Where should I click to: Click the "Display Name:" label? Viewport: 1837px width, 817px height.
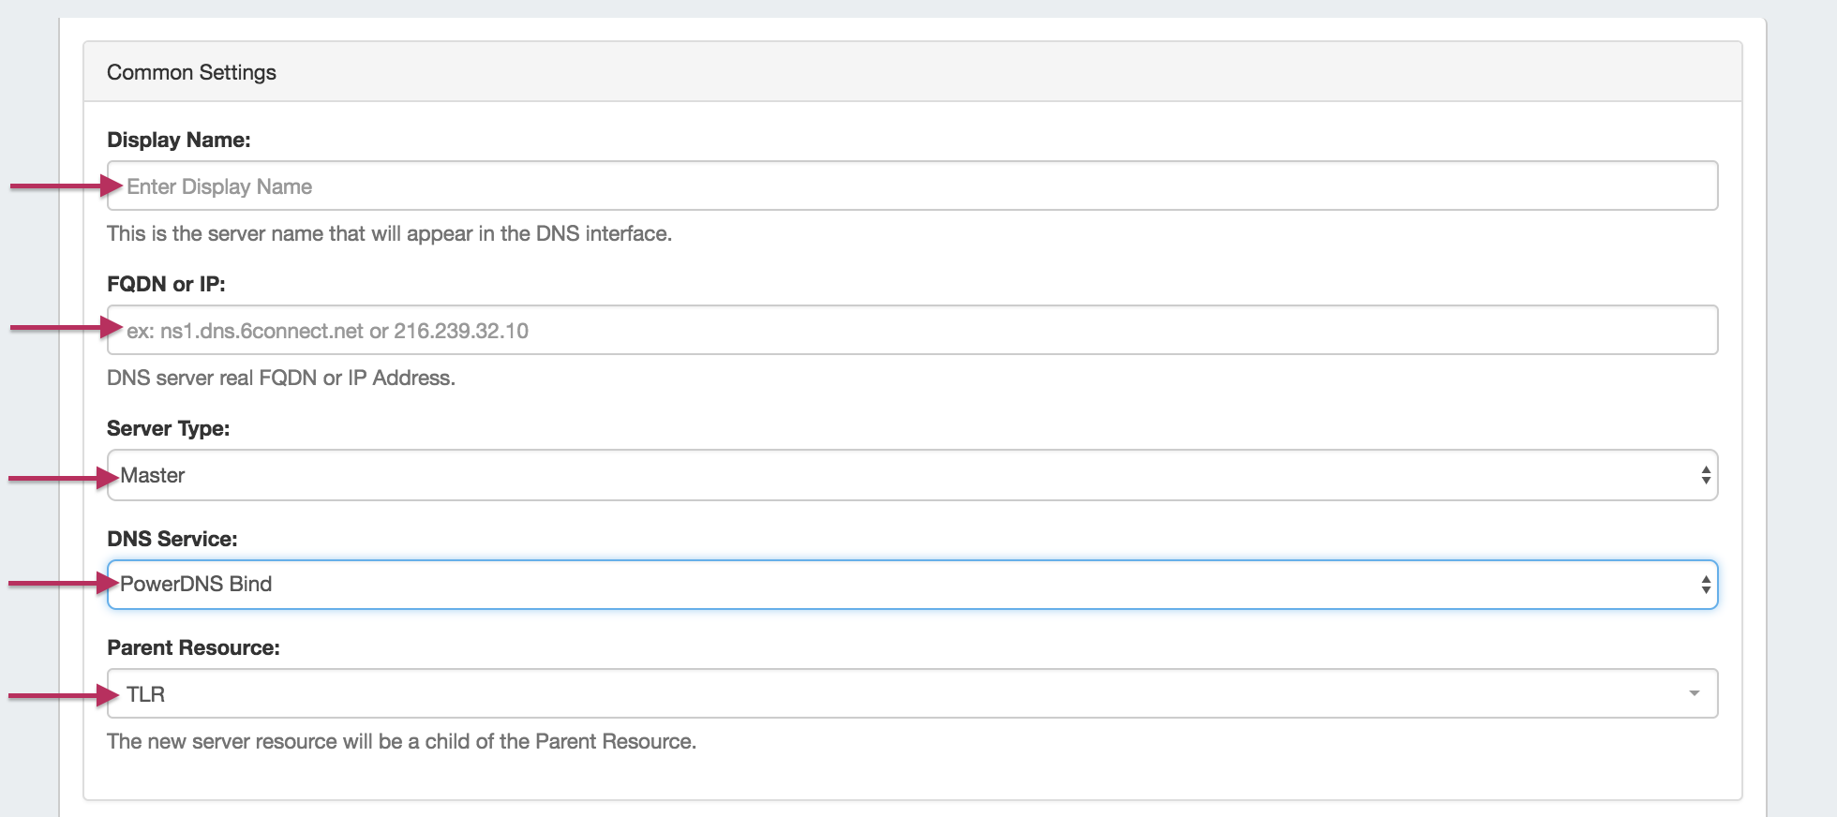(179, 141)
